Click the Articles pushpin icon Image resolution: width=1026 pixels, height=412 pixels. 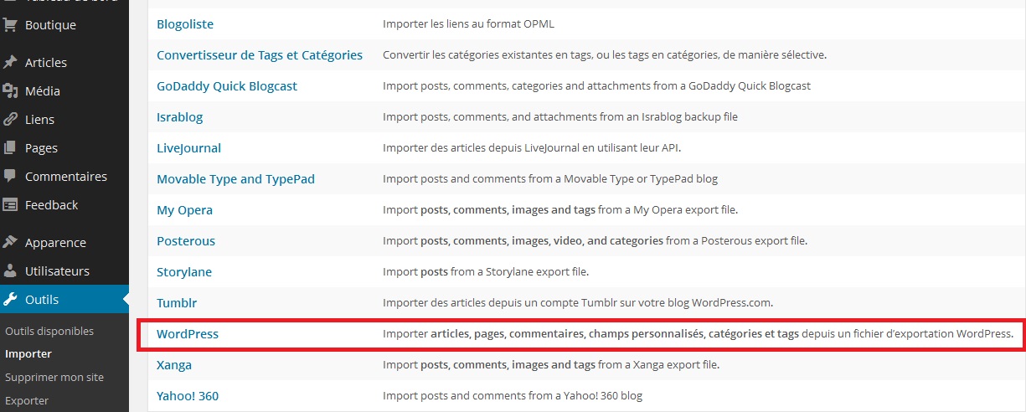[11, 63]
